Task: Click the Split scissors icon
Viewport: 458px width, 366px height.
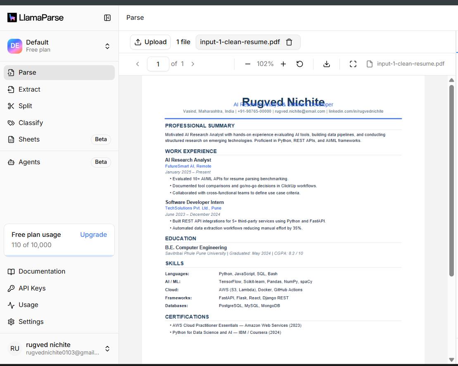Action: (x=11, y=106)
